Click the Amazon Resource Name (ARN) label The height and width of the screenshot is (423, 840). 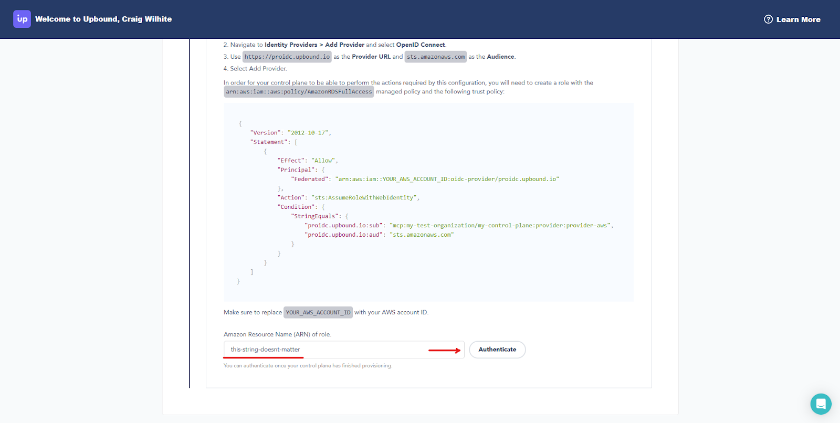[277, 334]
